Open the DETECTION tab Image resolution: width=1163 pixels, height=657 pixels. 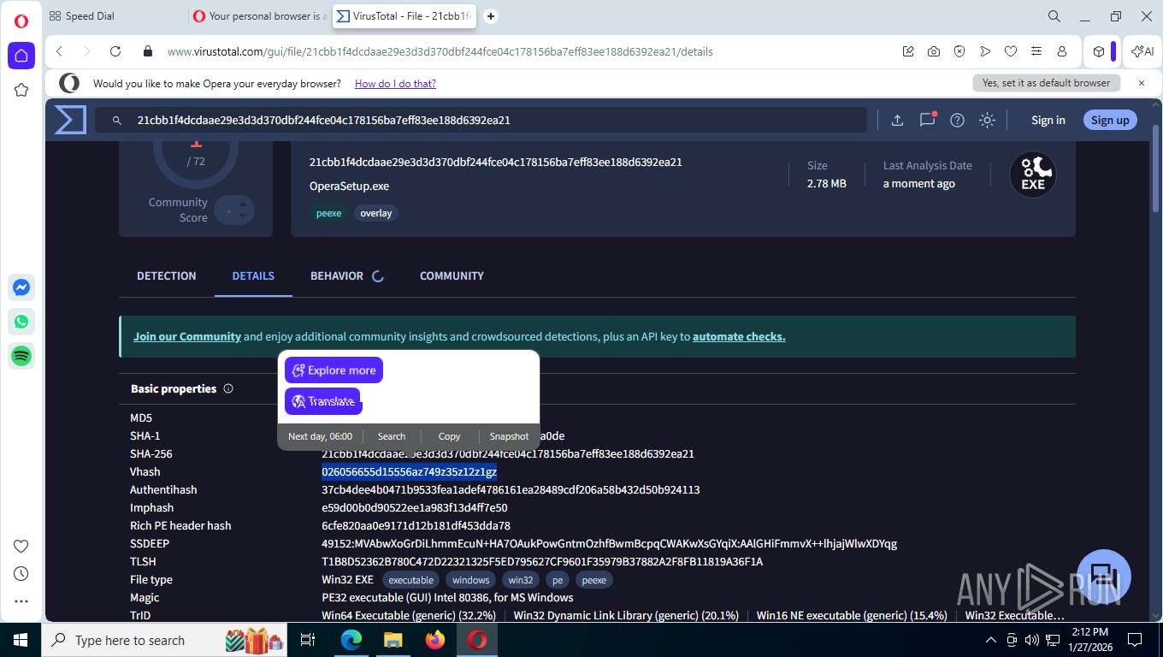pyautogui.click(x=167, y=275)
